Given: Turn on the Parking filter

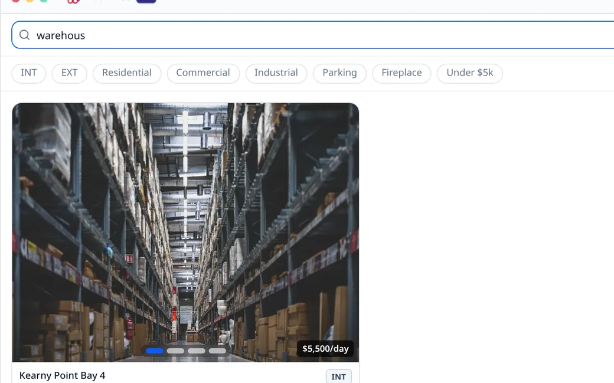Looking at the screenshot, I should pyautogui.click(x=339, y=73).
